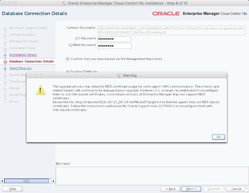Click the sidebar horizontal scrollbar thumb
The image size is (249, 193).
point(26,181)
